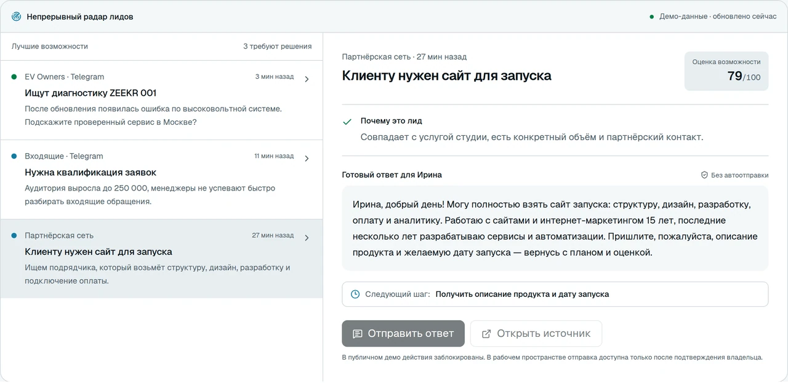Screen dimensions: 788x383
Task: Click Получить описание продукта и дату запуска
Action: tap(523, 294)
